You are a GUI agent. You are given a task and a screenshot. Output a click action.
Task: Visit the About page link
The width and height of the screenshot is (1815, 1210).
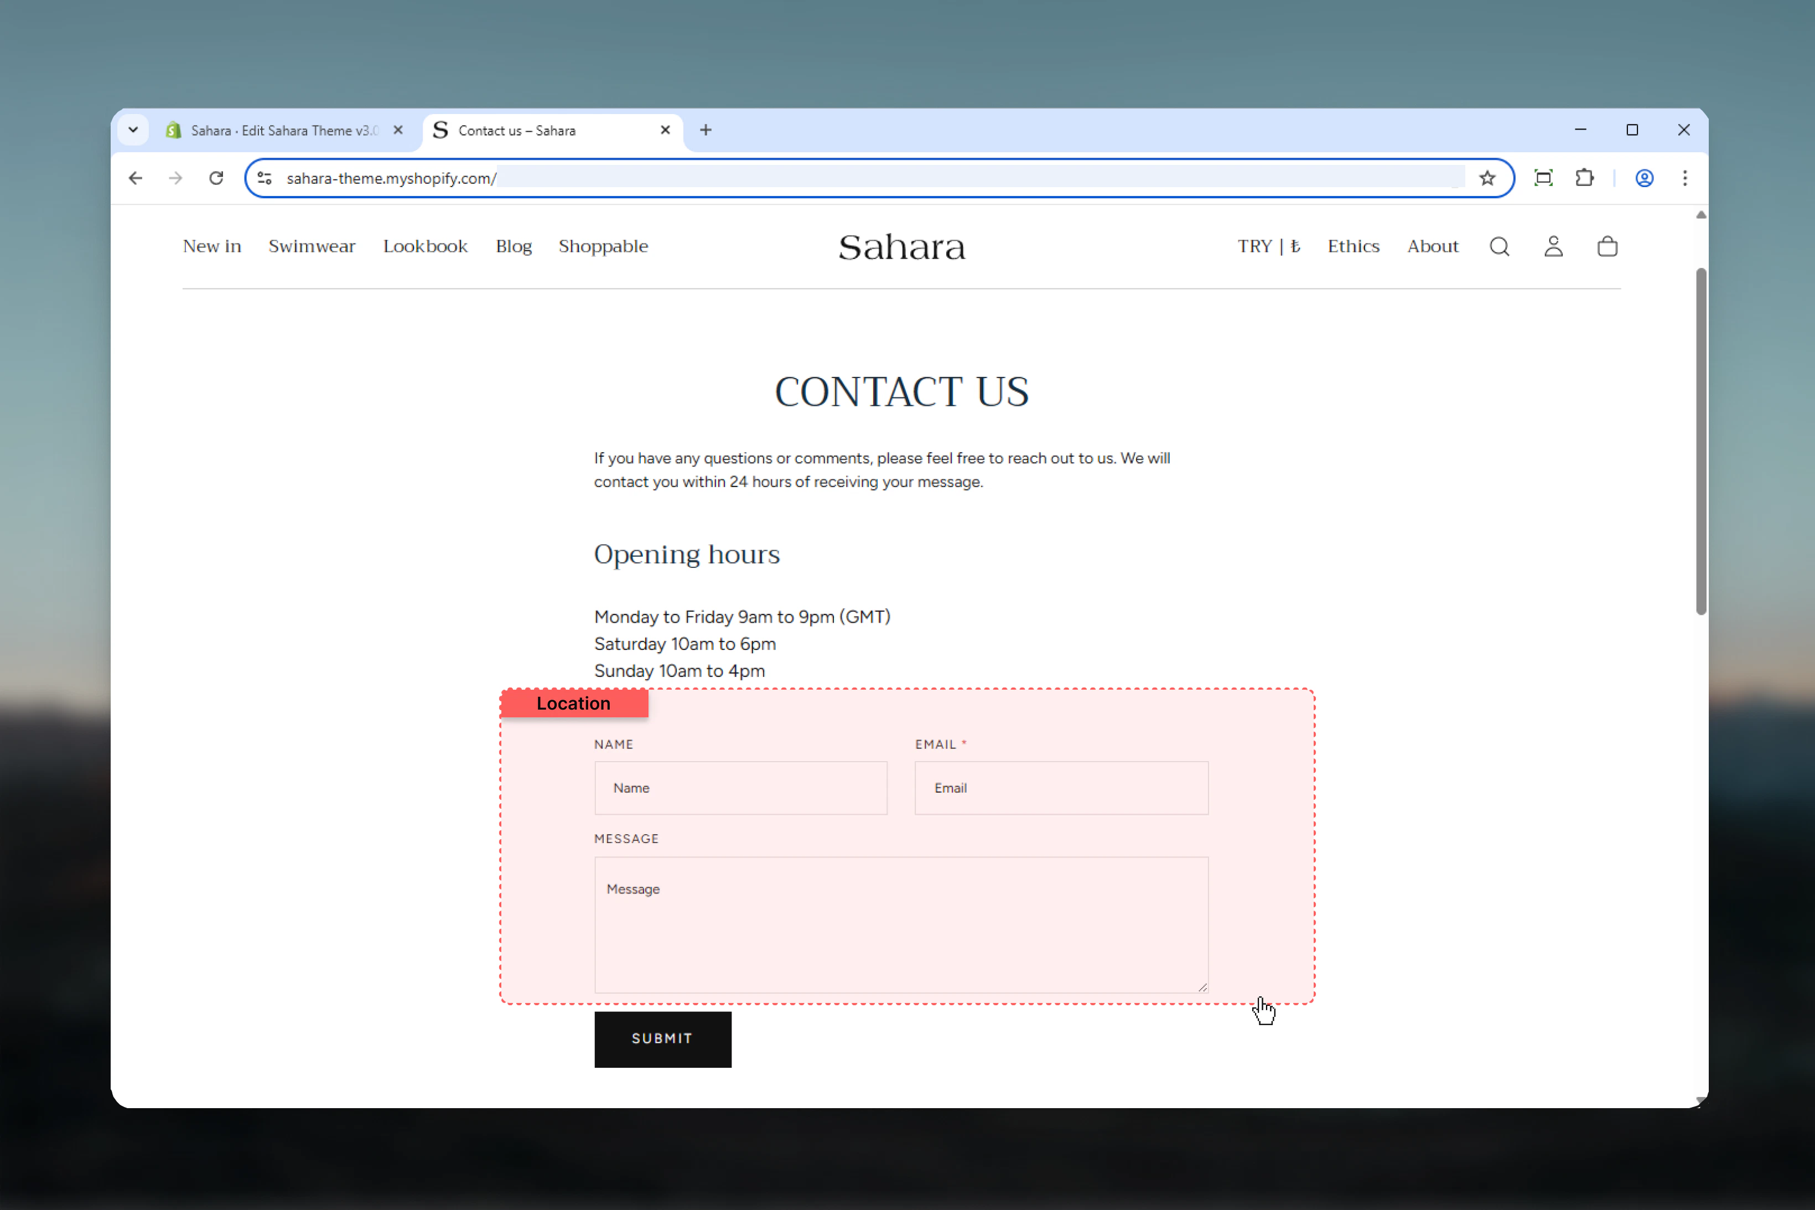click(1433, 246)
